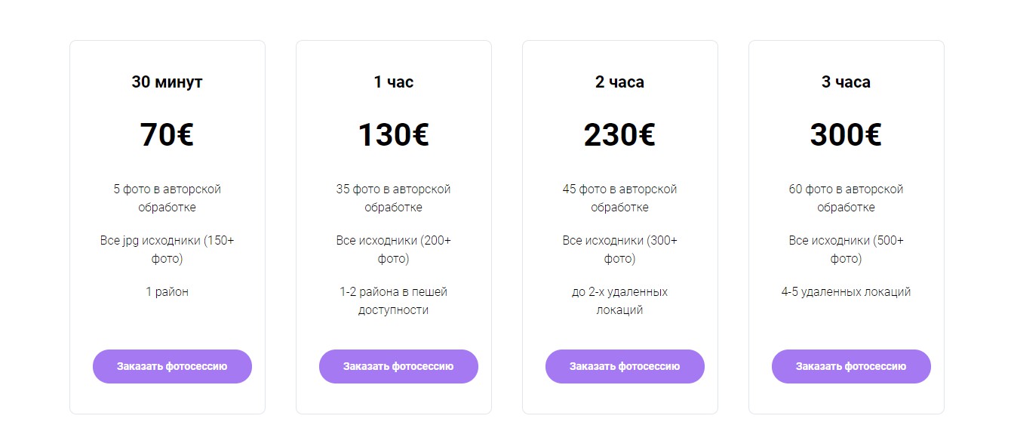1011x425 pixels.
Task: Click the 4-5 удаленных локаций text
Action: [847, 291]
